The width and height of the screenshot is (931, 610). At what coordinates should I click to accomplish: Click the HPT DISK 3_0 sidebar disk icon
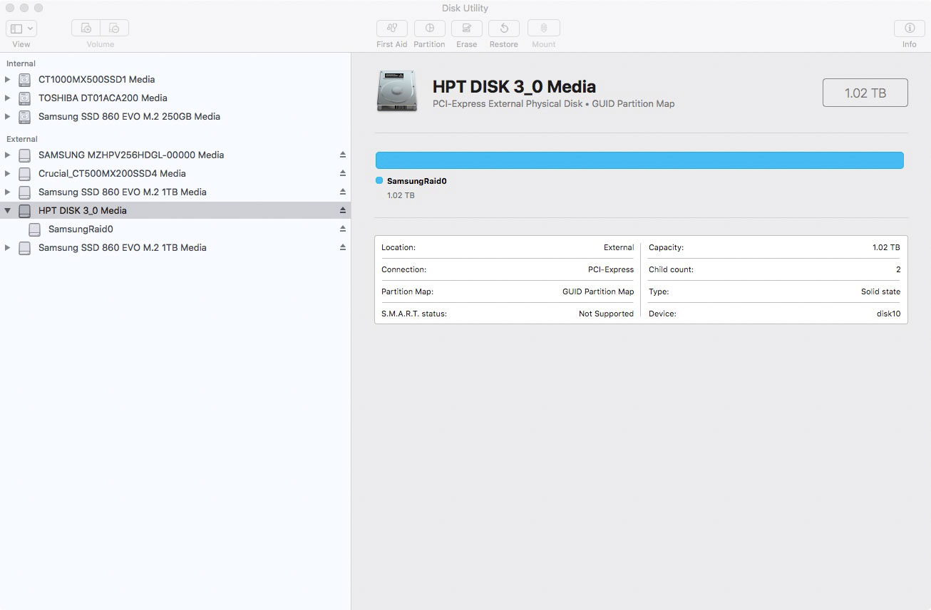[x=25, y=210]
